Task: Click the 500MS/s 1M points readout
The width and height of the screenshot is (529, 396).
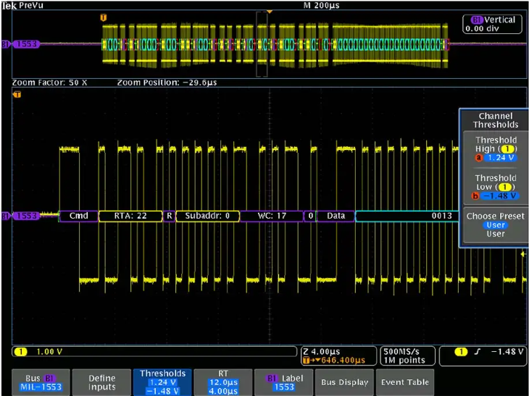Action: pos(407,356)
